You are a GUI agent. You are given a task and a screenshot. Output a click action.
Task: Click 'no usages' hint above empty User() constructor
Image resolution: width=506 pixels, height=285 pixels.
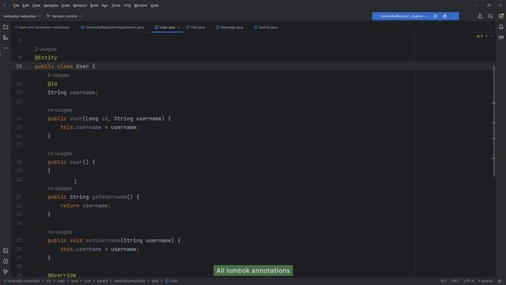click(60, 154)
